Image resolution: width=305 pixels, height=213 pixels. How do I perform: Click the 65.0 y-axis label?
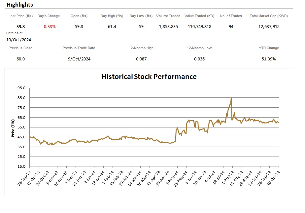click(x=21, y=118)
